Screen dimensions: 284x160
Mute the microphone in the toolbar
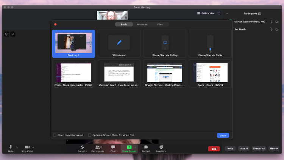pyautogui.click(x=11, y=147)
